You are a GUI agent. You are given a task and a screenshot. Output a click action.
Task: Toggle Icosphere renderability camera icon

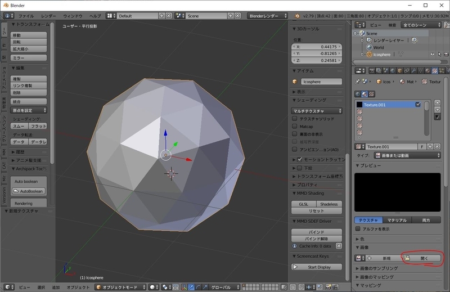click(x=446, y=54)
